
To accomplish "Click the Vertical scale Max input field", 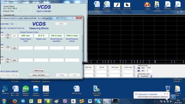I will [149, 68].
